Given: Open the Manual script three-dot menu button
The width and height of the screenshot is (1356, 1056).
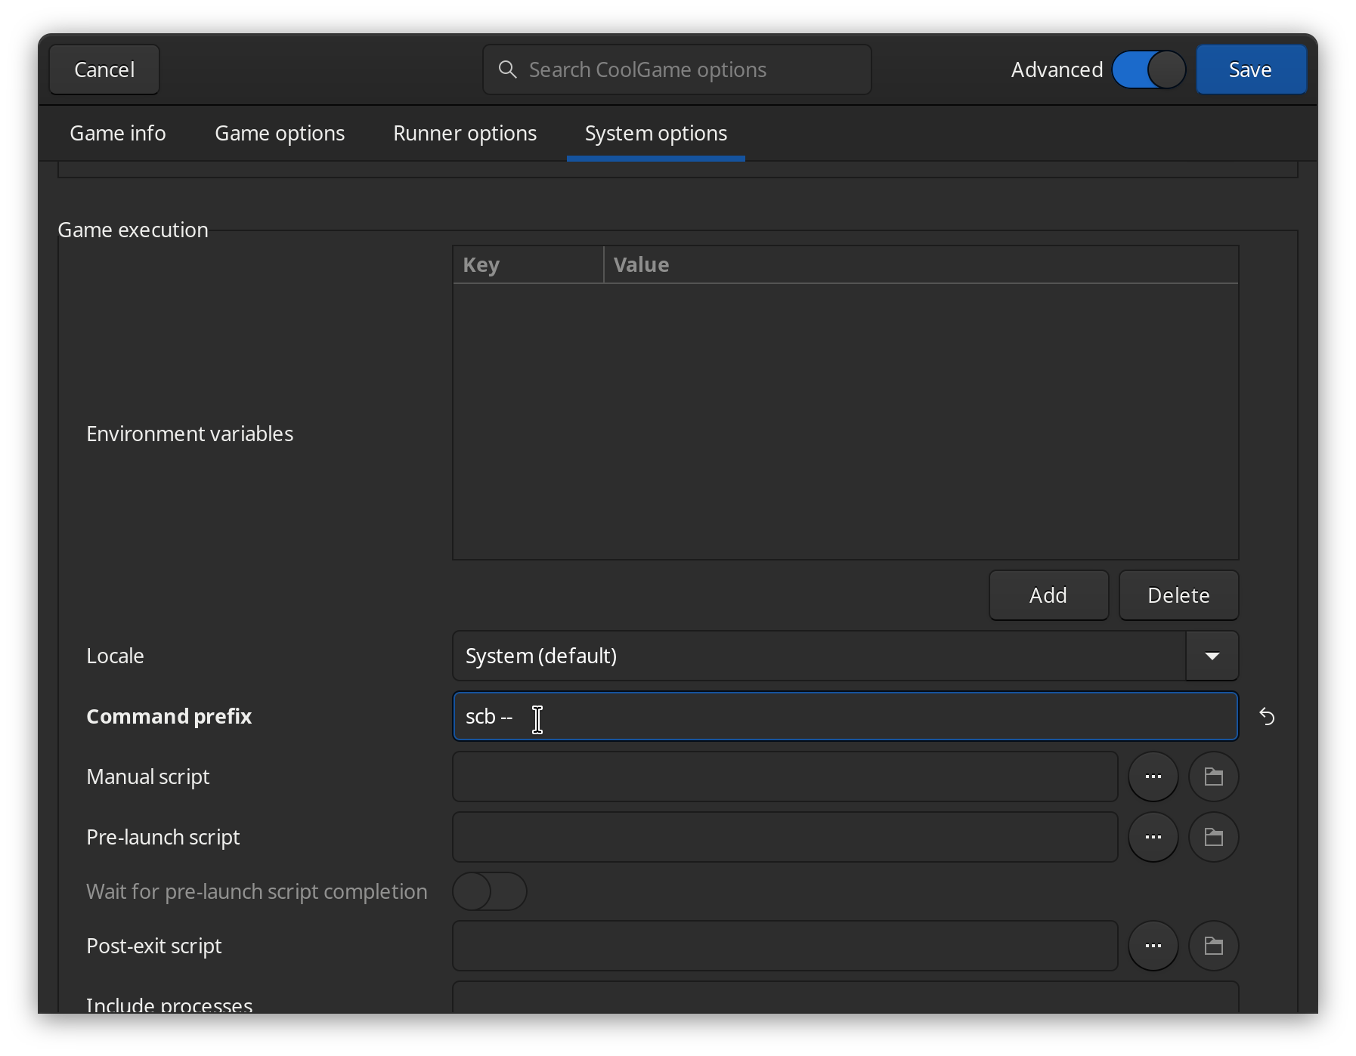Looking at the screenshot, I should coord(1153,777).
